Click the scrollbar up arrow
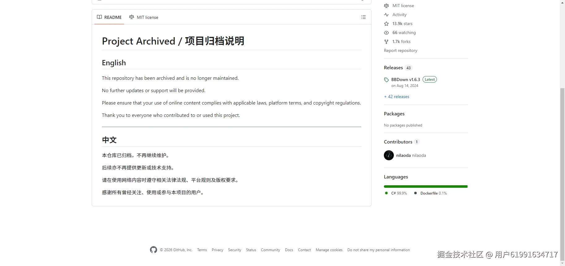This screenshot has height=266, width=565. point(562,2)
